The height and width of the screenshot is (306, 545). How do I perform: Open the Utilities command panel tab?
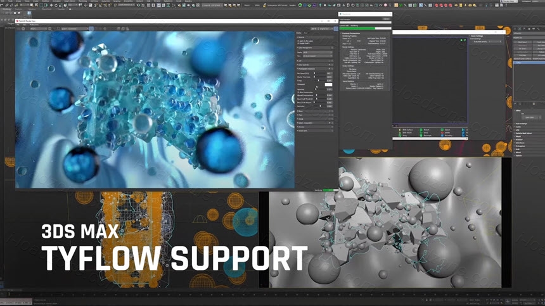click(538, 29)
